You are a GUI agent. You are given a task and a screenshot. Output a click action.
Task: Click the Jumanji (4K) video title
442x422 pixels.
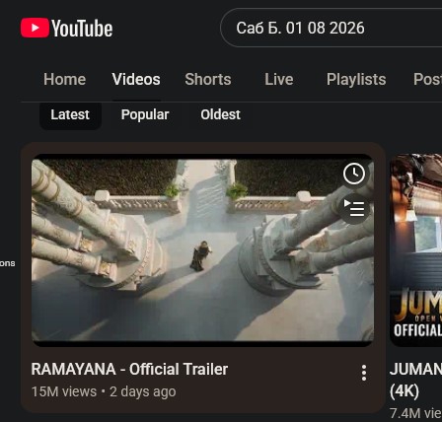tap(415, 380)
